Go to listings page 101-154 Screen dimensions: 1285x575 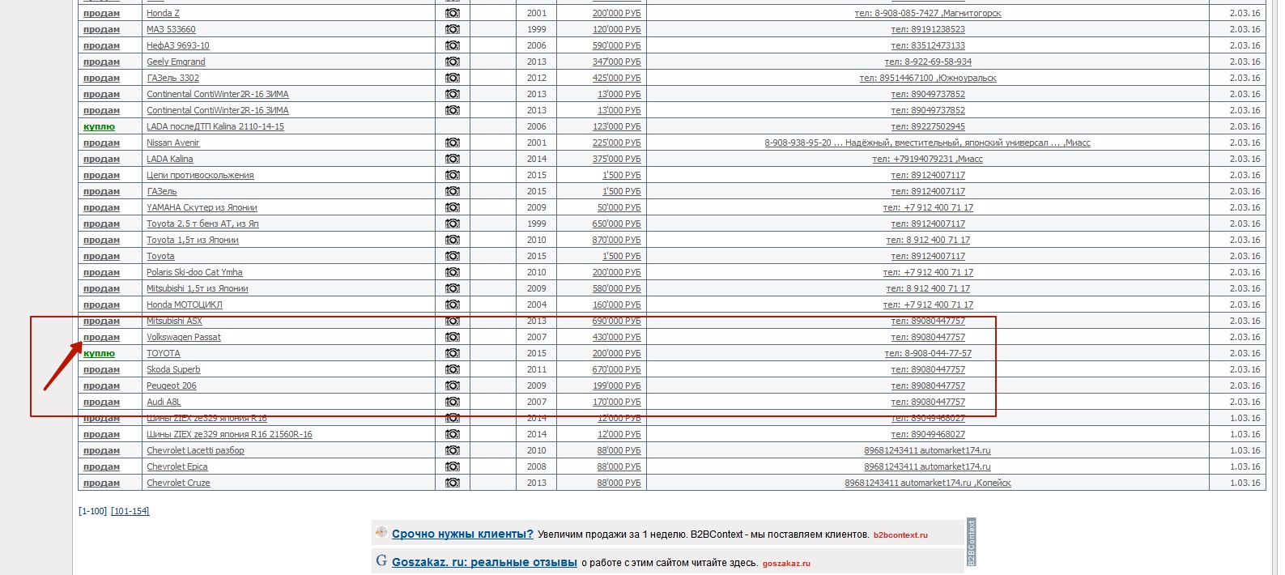coord(130,511)
